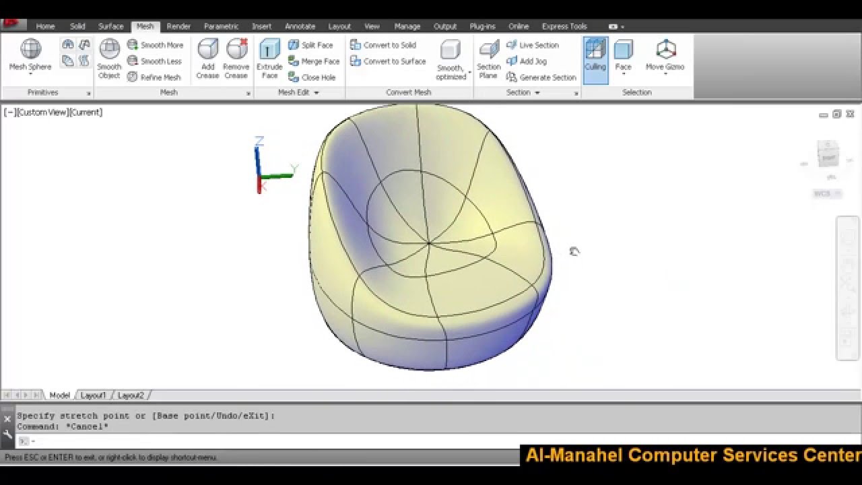The height and width of the screenshot is (485, 862).
Task: Switch to the Surface ribbon tab
Action: (x=111, y=26)
